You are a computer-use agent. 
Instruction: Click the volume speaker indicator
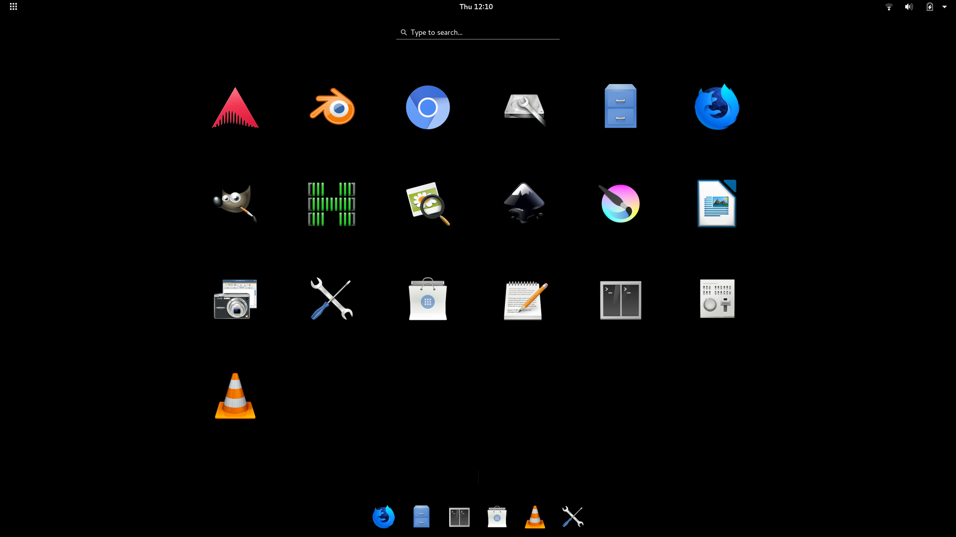[909, 6]
